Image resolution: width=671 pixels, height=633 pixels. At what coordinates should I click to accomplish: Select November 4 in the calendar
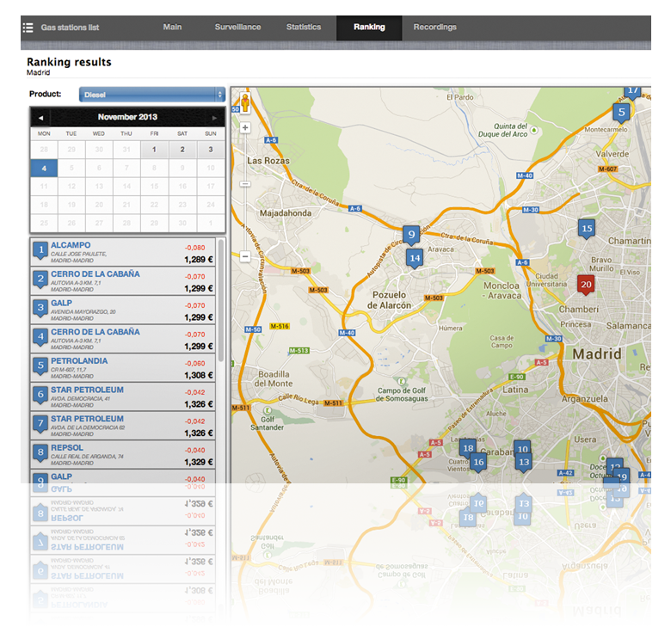click(x=44, y=168)
